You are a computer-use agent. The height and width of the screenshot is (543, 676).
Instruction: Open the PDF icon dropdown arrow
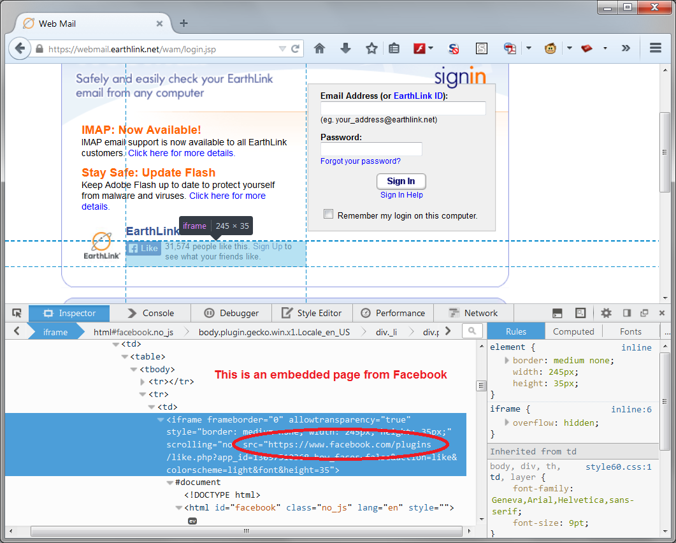click(529, 48)
